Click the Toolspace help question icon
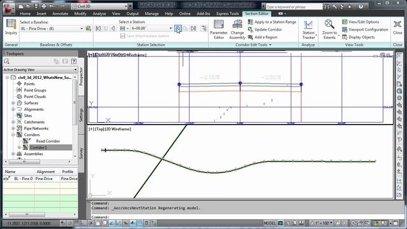 (x=74, y=61)
